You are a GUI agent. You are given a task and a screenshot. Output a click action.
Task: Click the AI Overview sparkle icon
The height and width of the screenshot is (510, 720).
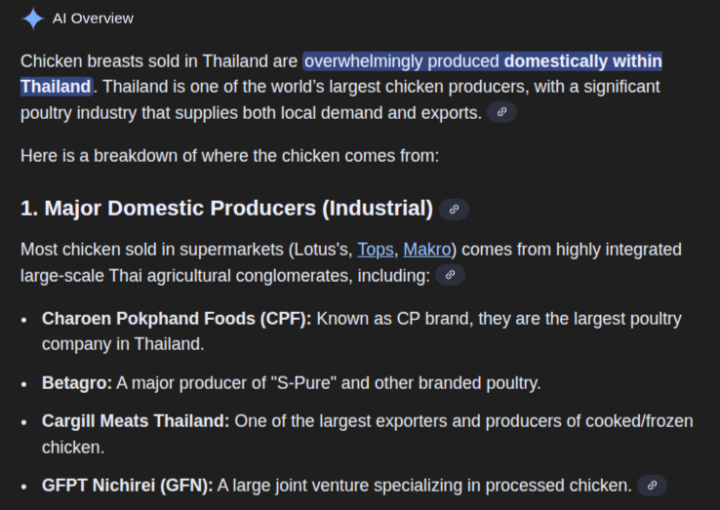pyautogui.click(x=33, y=19)
